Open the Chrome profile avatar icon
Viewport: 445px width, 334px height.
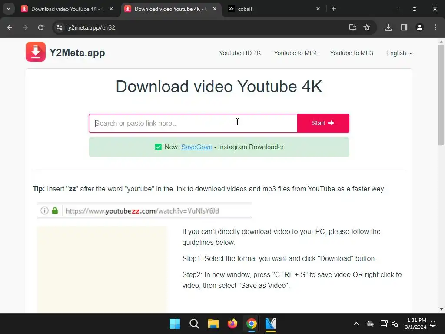coord(420,27)
